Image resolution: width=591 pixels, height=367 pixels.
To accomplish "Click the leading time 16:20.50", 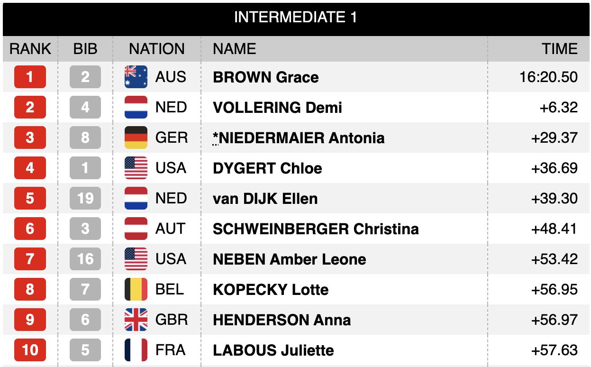I will click(548, 77).
